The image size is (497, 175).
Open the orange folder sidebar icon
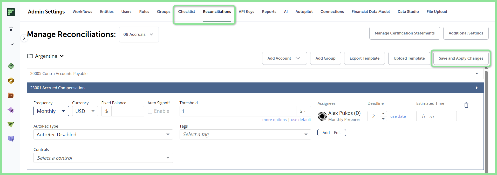tap(11, 95)
